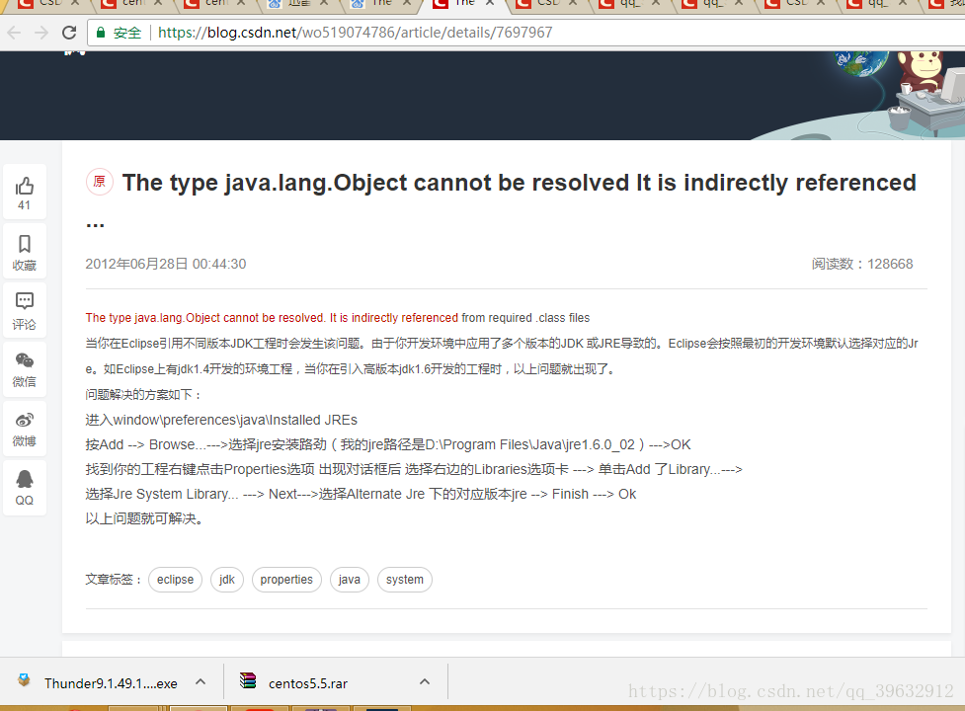Open the system tag
The height and width of the screenshot is (711, 965).
point(405,580)
